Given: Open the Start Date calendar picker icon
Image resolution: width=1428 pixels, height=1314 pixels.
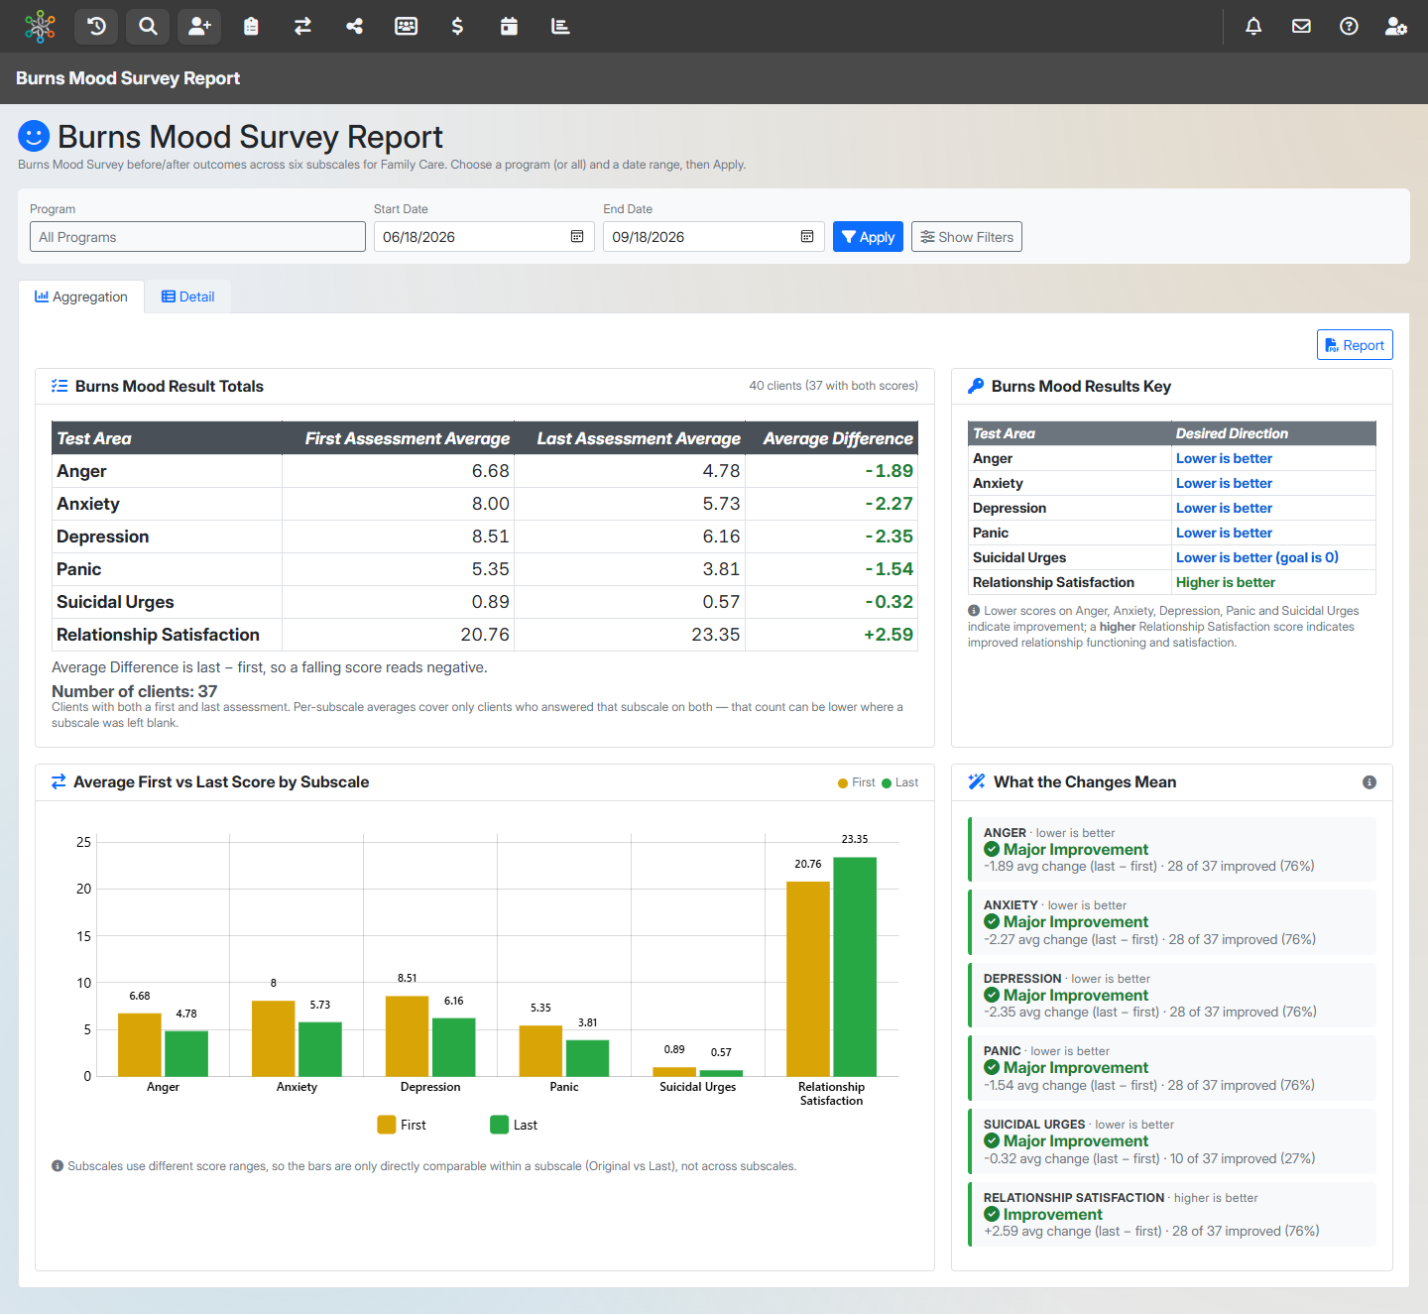Looking at the screenshot, I should tap(577, 237).
